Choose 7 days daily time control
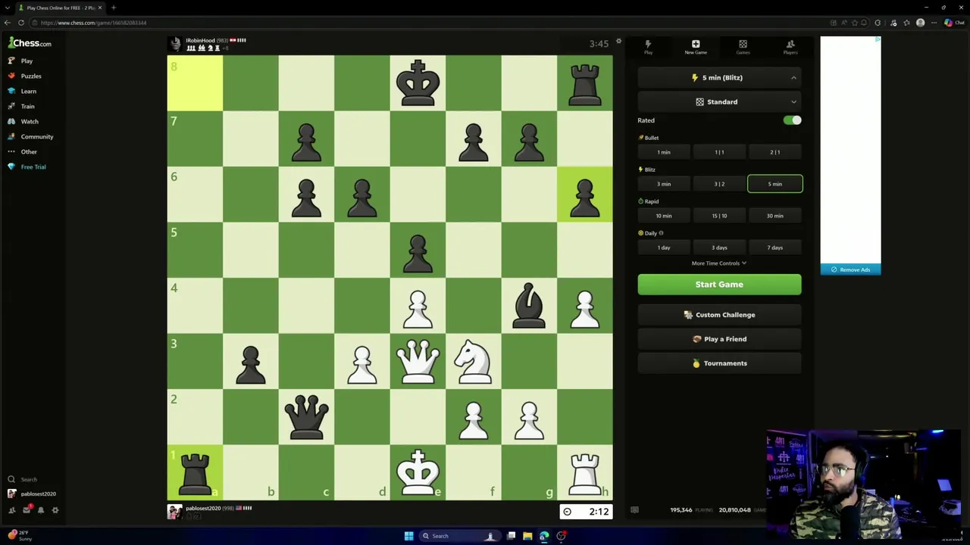 [774, 248]
